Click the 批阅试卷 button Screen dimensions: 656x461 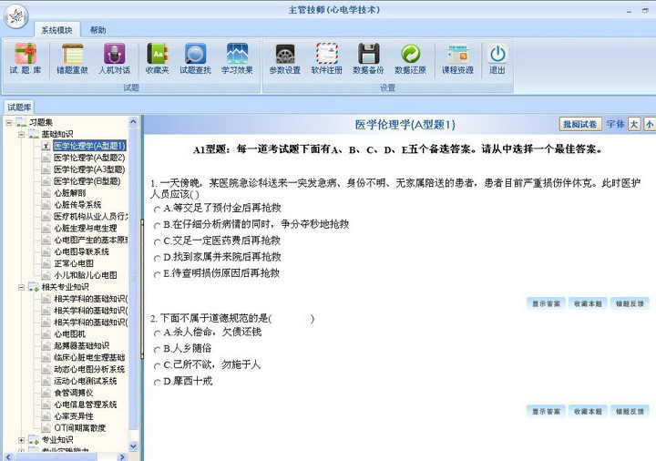coord(579,124)
